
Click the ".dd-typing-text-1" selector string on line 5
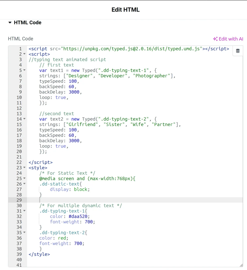coord(123,70)
